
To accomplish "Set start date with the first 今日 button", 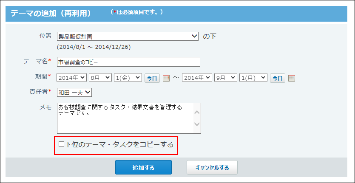I will 152,78.
